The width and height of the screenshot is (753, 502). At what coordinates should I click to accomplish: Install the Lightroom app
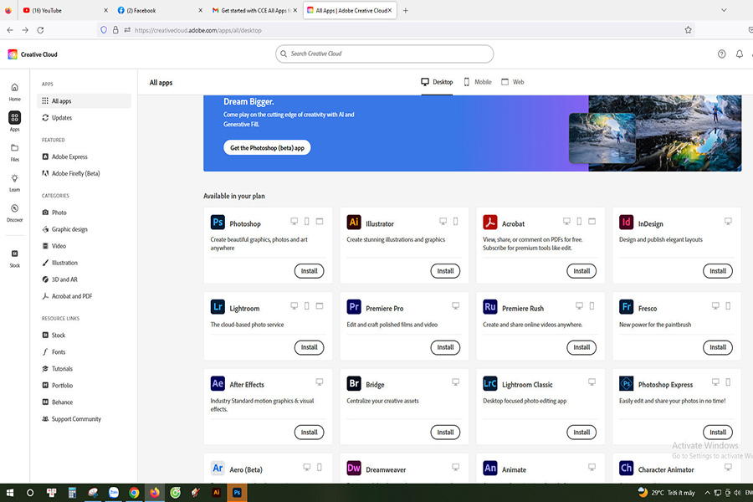coord(309,347)
